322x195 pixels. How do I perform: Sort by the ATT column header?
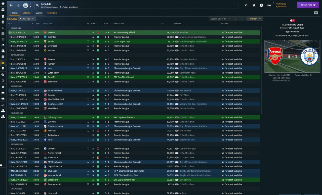click(162, 24)
